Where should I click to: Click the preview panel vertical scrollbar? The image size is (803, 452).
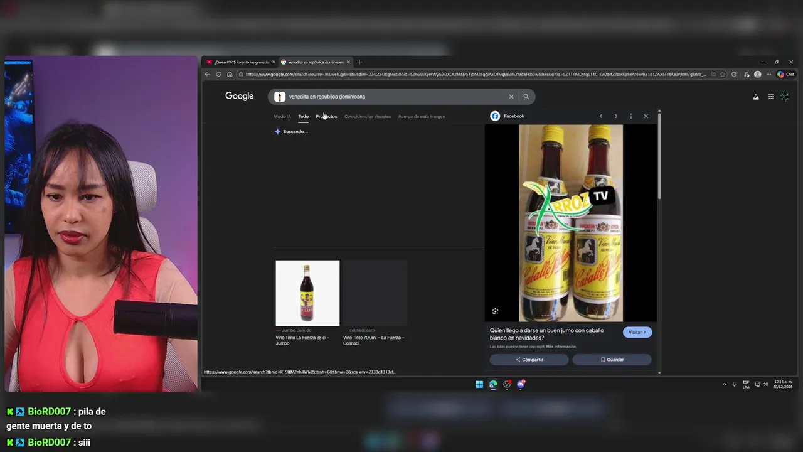click(x=659, y=157)
